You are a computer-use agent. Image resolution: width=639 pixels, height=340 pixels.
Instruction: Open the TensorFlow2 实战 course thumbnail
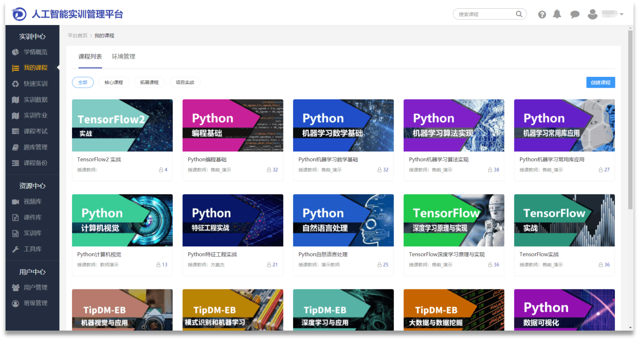click(x=122, y=125)
